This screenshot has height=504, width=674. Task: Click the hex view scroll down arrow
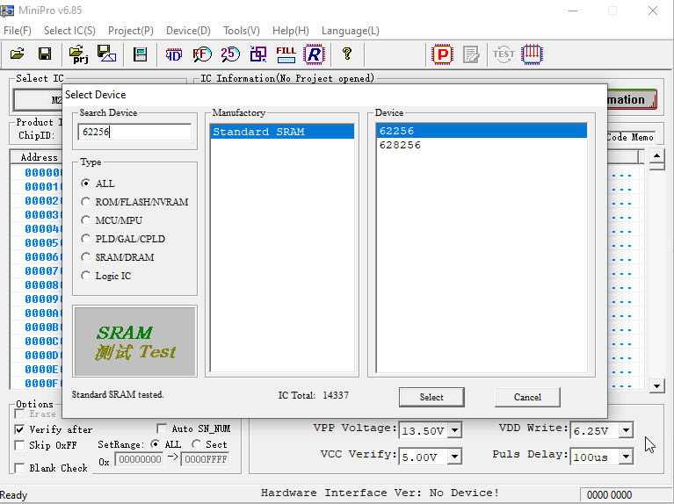pyautogui.click(x=656, y=385)
